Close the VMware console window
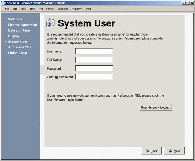Image resolution: width=195 pixels, height=161 pixels. pyautogui.click(x=192, y=3)
